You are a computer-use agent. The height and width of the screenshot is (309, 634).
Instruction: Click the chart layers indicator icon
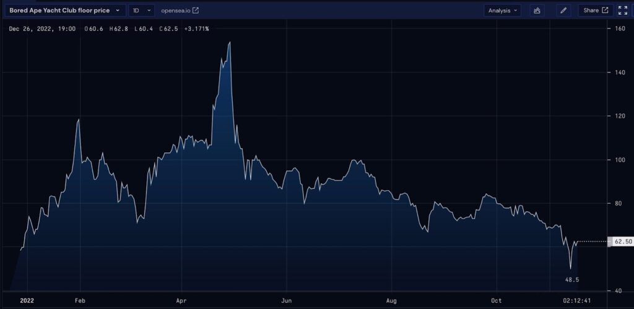click(537, 11)
